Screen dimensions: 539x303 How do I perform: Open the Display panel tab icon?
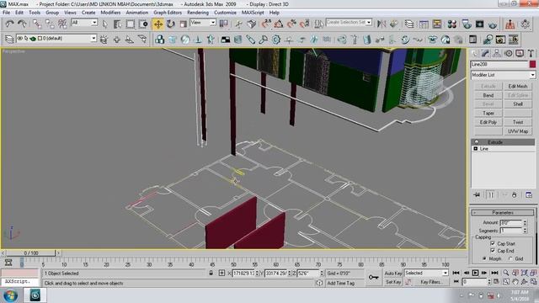(x=520, y=53)
